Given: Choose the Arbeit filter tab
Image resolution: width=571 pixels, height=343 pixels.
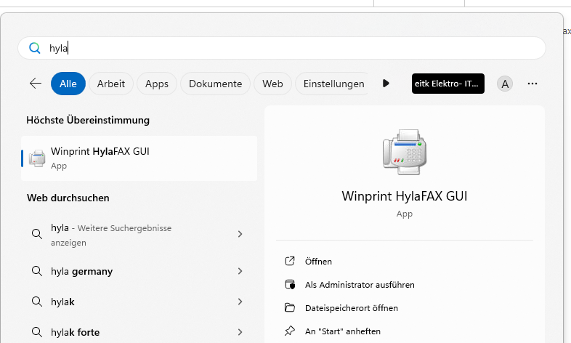Looking at the screenshot, I should point(111,84).
